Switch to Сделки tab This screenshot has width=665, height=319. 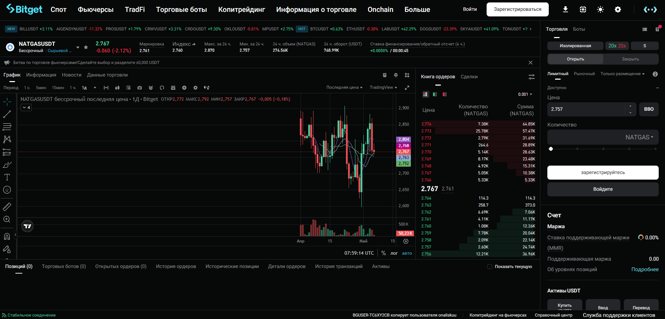click(469, 77)
